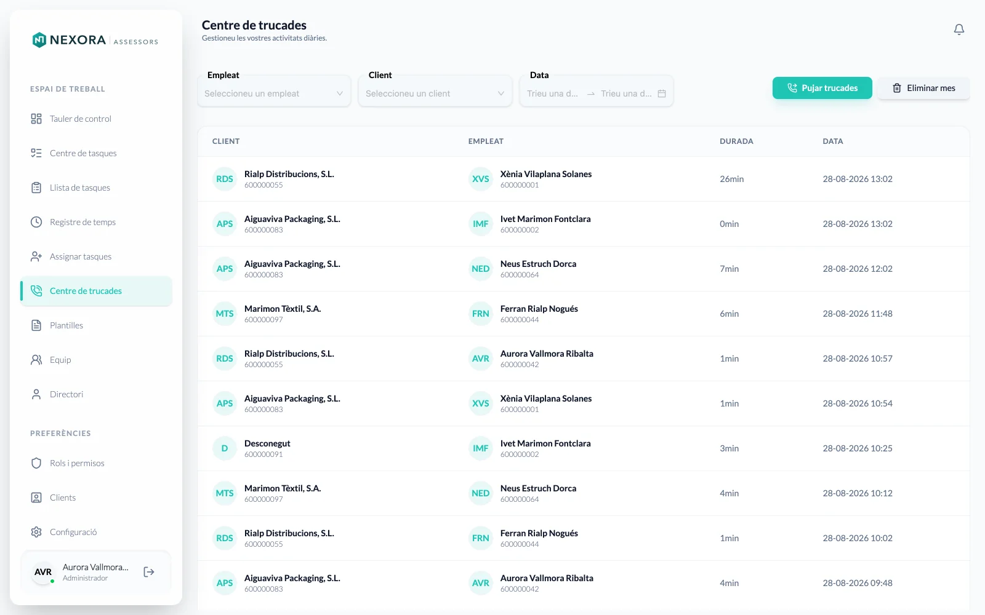
Task: Click date 28-08-2026 10:25
Action: 858,448
